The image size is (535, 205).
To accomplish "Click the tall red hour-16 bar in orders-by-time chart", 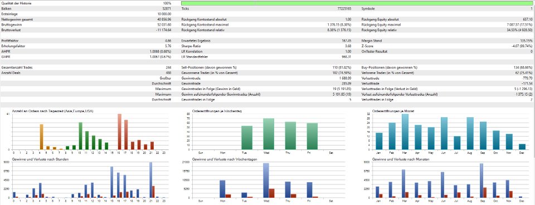I will point(119,132).
